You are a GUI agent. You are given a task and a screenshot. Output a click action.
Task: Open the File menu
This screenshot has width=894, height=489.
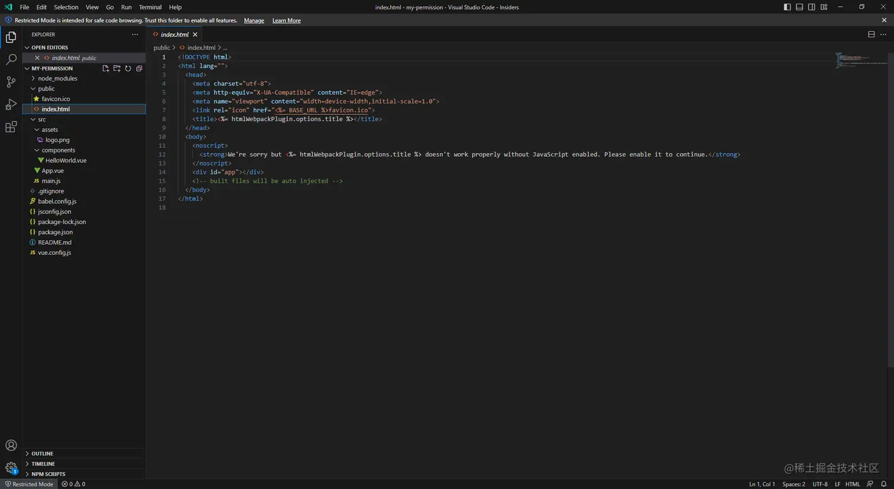[x=24, y=7]
